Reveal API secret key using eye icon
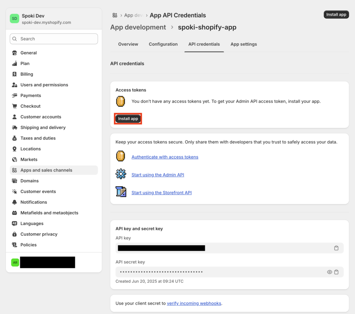Viewport: 355px width, 314px height. (x=330, y=272)
